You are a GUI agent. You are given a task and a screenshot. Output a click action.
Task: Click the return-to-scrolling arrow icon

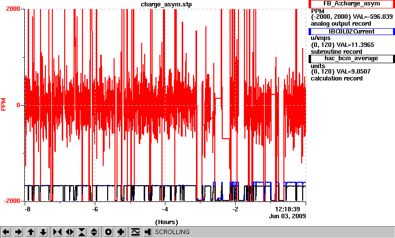(x=147, y=232)
